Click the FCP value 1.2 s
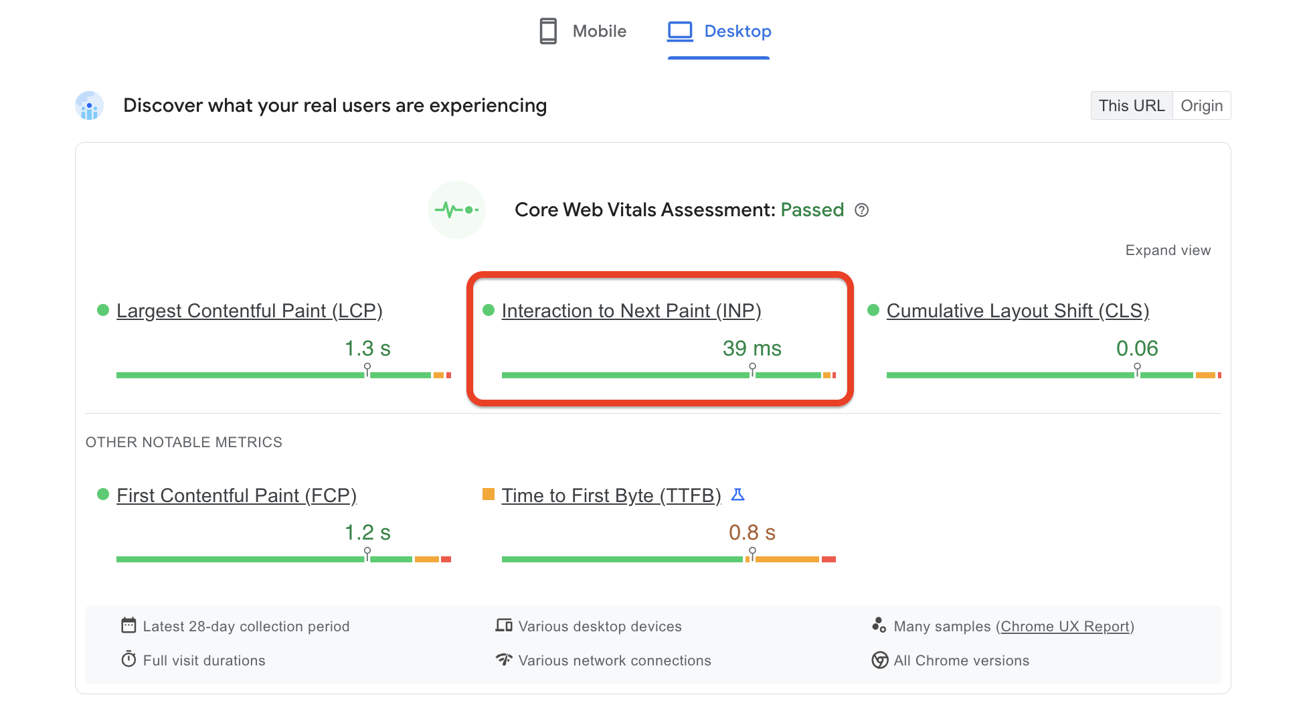 pyautogui.click(x=367, y=532)
